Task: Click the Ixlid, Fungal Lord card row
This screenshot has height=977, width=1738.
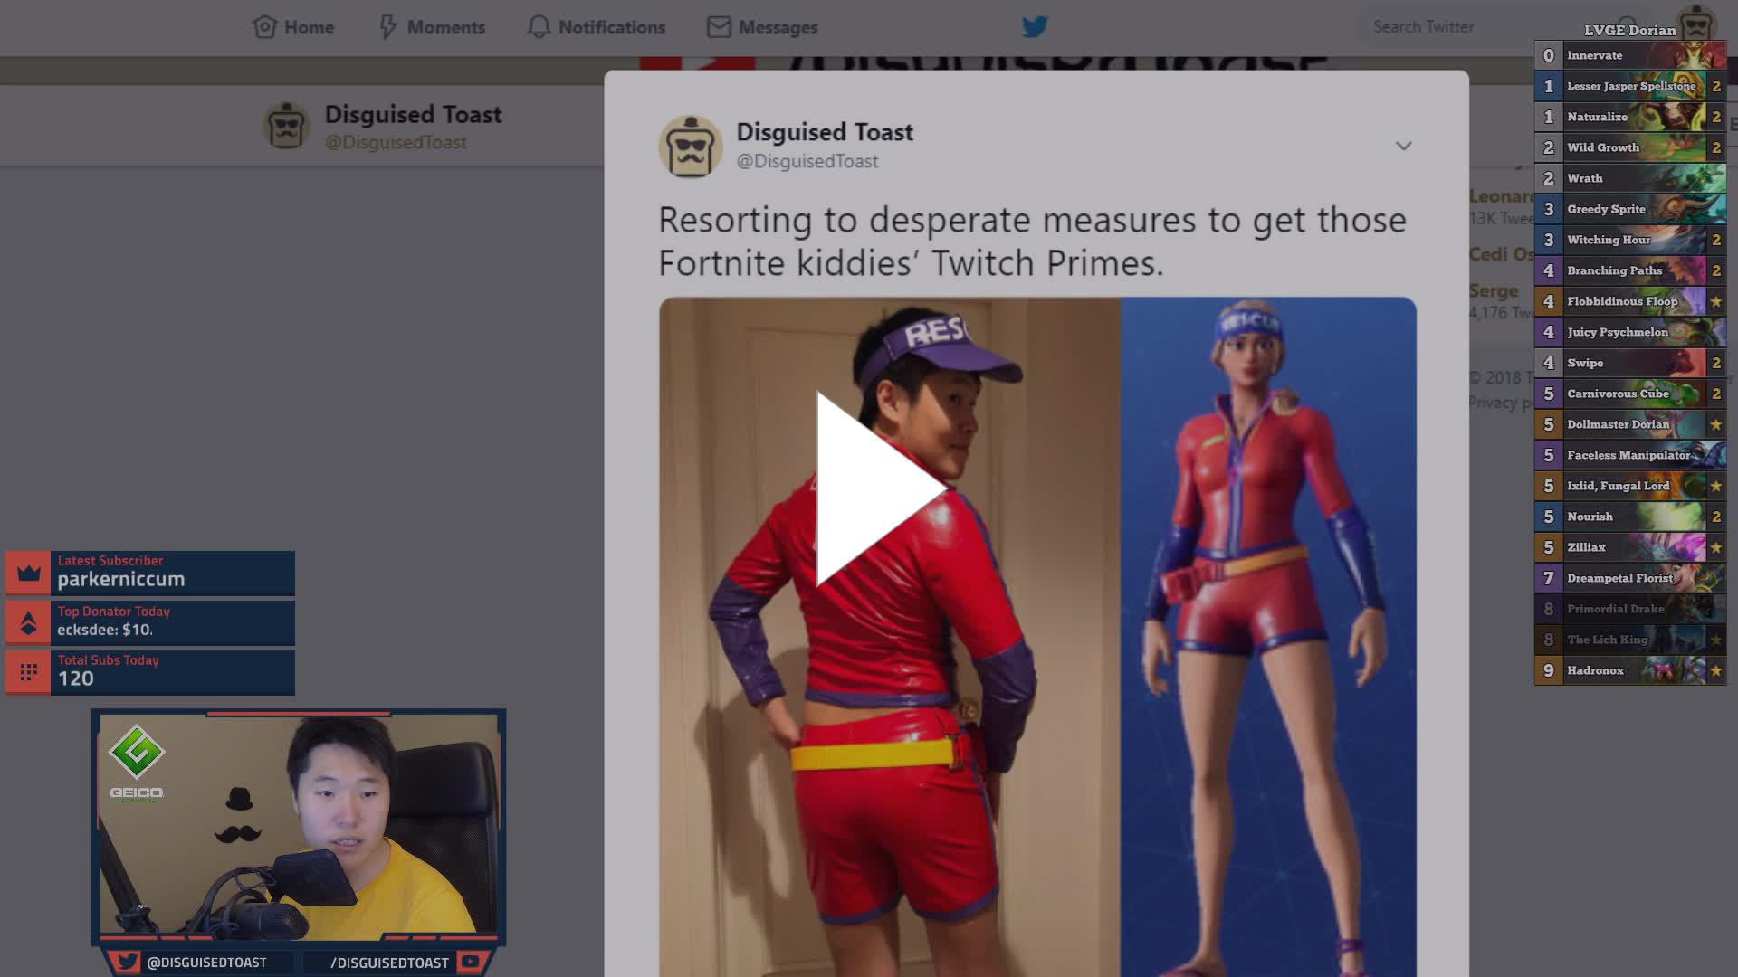Action: [x=1630, y=486]
